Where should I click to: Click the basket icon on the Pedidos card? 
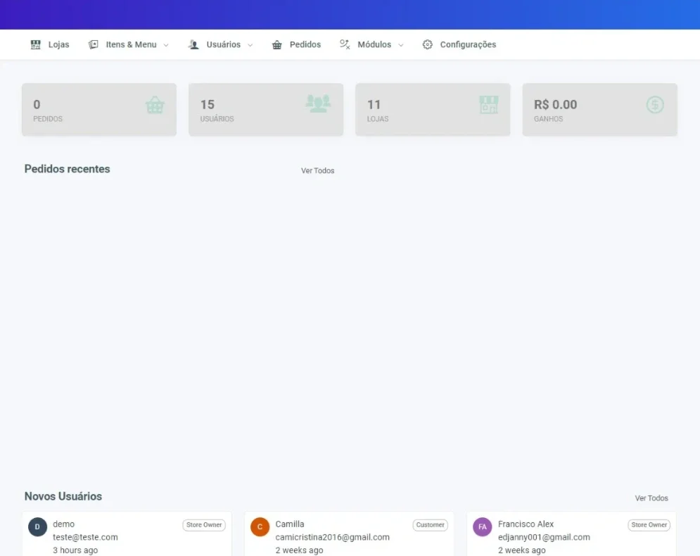pyautogui.click(x=155, y=105)
